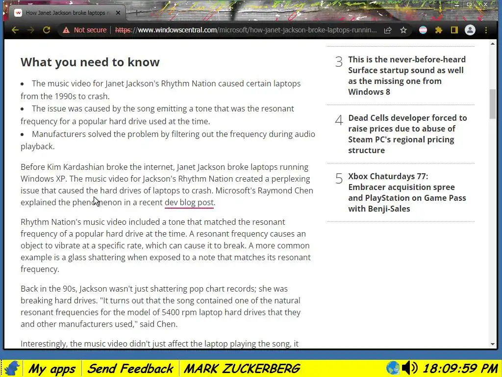Bookmark this page with the star
Viewport: 502px width, 377px height.
pos(403,30)
